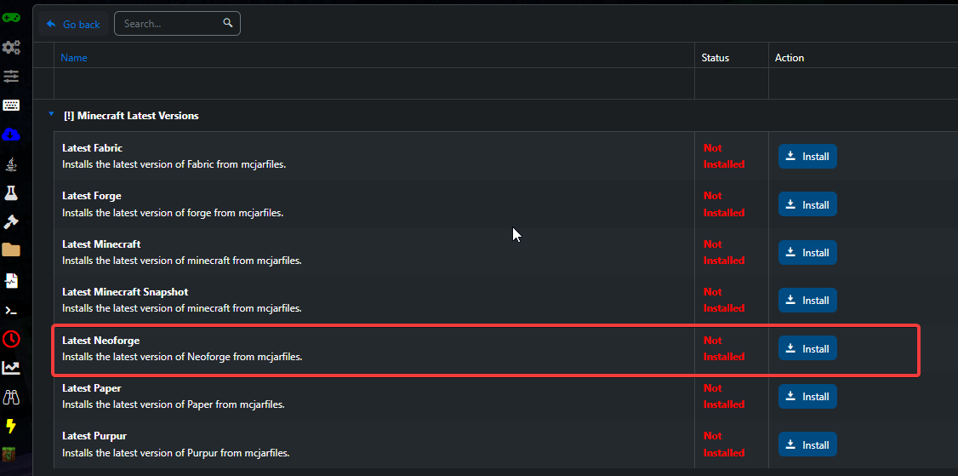Image resolution: width=958 pixels, height=476 pixels.
Task: Open the terminal console prompt icon
Action: [x=11, y=310]
